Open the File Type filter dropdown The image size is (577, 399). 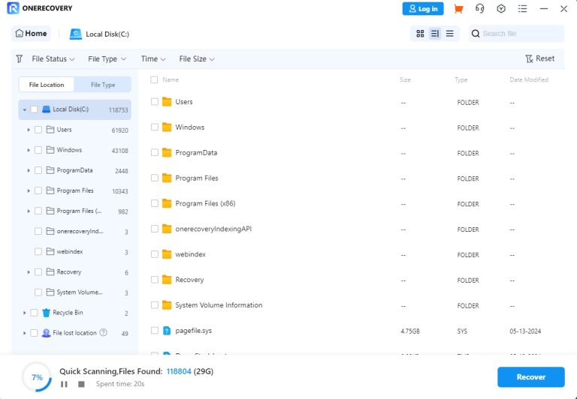(x=107, y=58)
